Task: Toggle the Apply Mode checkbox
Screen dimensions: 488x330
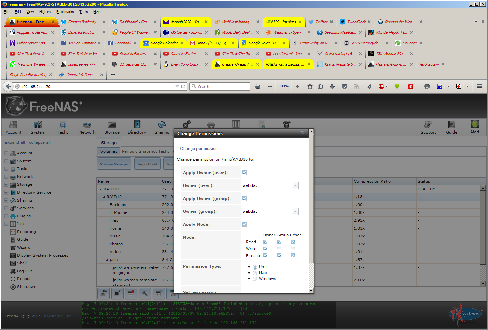Action: pos(244,224)
